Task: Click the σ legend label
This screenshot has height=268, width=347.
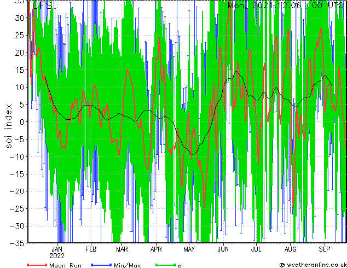Action: point(180,266)
